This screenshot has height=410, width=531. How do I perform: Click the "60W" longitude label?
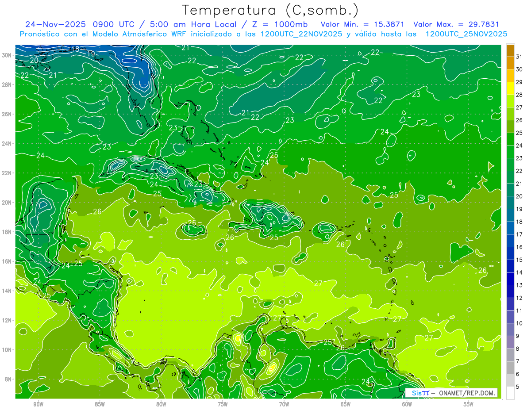[x=407, y=404]
